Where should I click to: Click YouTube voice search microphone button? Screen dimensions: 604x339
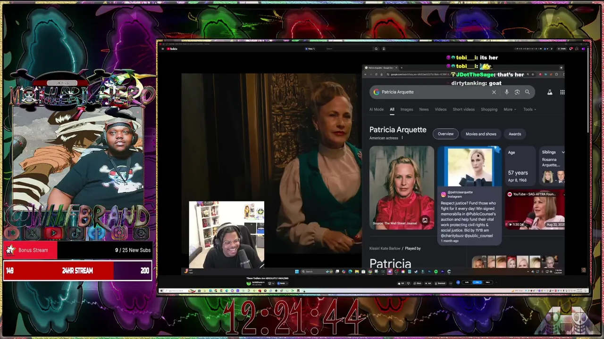[384, 48]
